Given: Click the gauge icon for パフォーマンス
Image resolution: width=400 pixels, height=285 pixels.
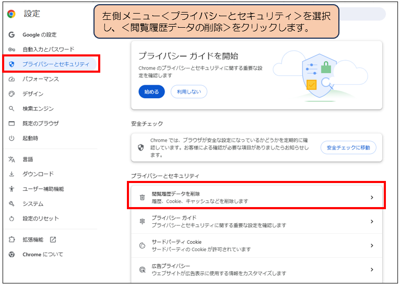Looking at the screenshot, I should point(11,79).
